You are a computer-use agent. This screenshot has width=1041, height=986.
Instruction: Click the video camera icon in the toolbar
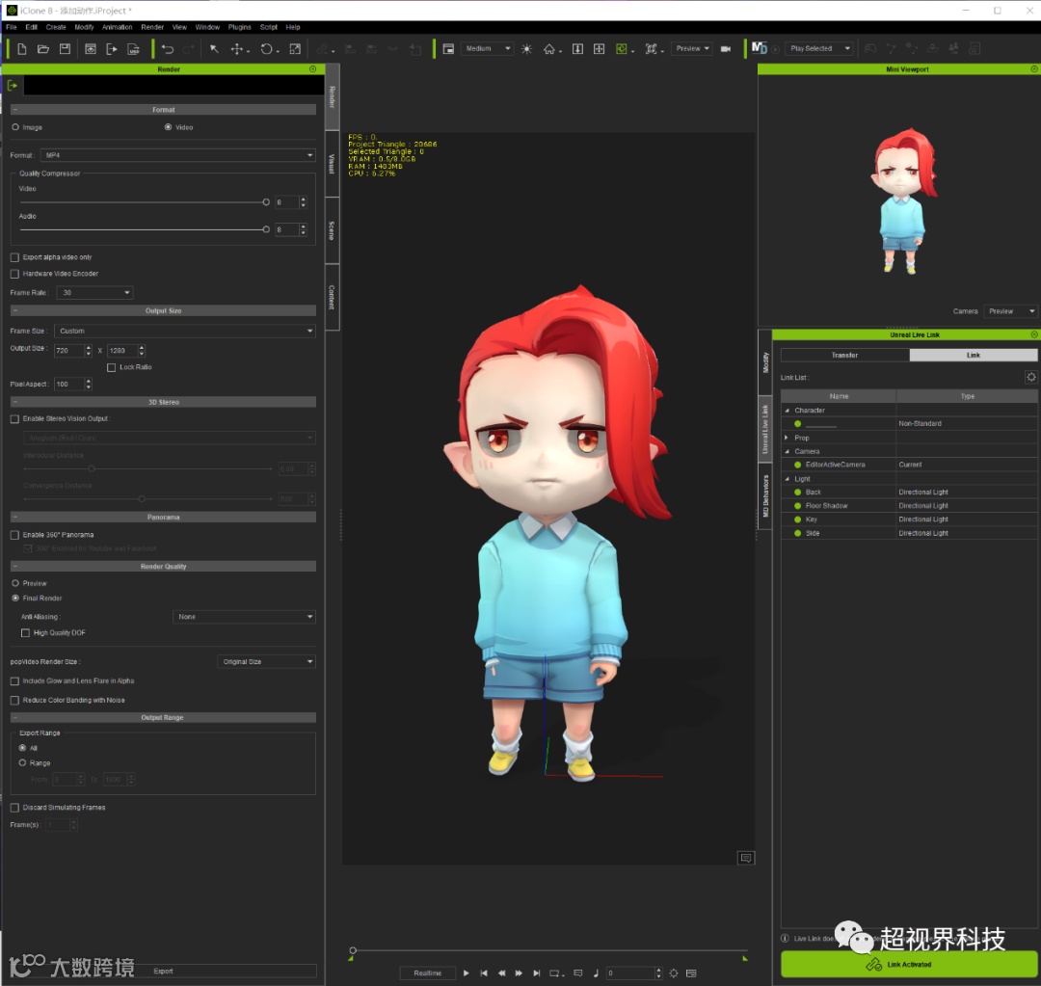point(726,49)
